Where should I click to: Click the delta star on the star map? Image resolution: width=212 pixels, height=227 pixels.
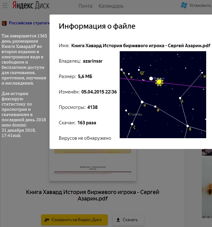pyautogui.click(x=187, y=126)
